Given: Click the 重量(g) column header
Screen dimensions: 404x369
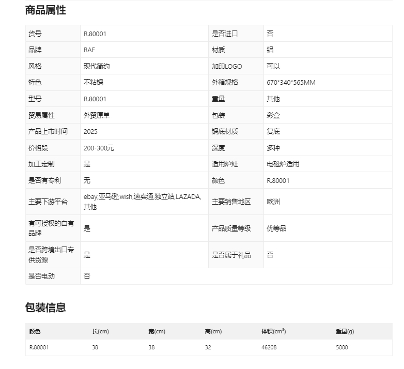Looking at the screenshot, I should (x=345, y=331).
